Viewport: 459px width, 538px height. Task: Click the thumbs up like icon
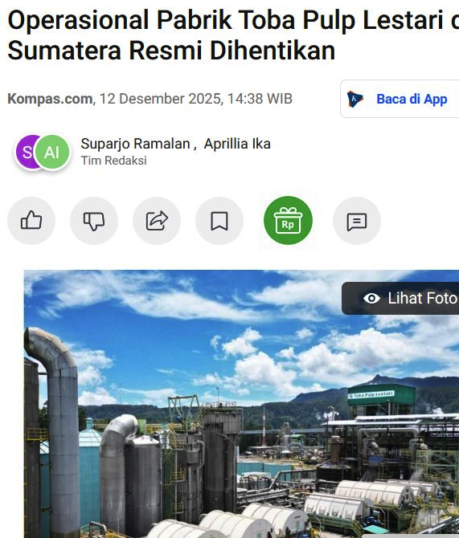[x=31, y=221]
